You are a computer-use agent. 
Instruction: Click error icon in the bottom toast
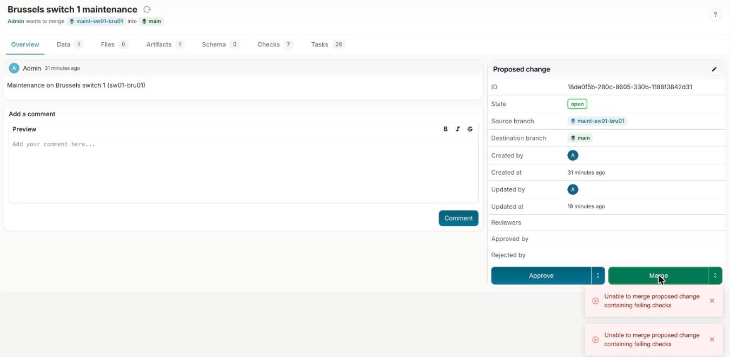tap(595, 340)
